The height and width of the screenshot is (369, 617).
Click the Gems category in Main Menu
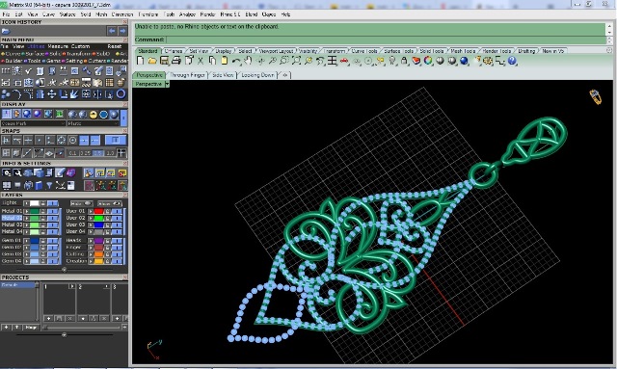(52, 61)
